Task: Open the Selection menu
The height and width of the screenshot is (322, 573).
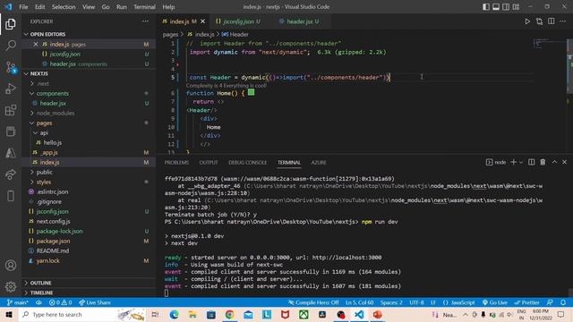Action: (x=64, y=6)
